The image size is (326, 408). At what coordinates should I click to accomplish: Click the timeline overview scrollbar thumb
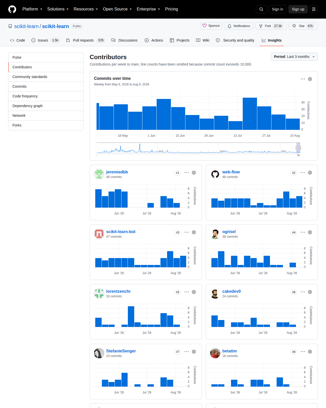(x=298, y=155)
